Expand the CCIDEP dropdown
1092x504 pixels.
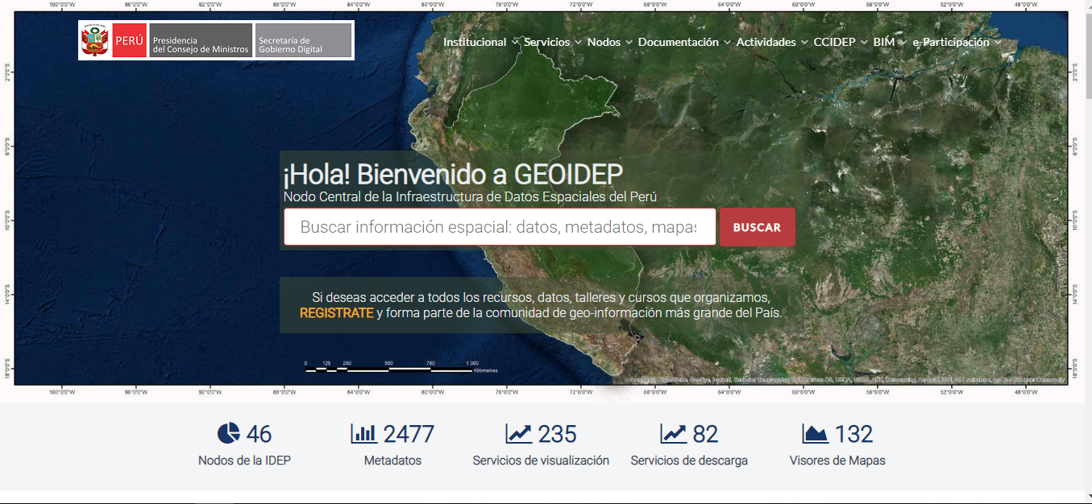840,42
